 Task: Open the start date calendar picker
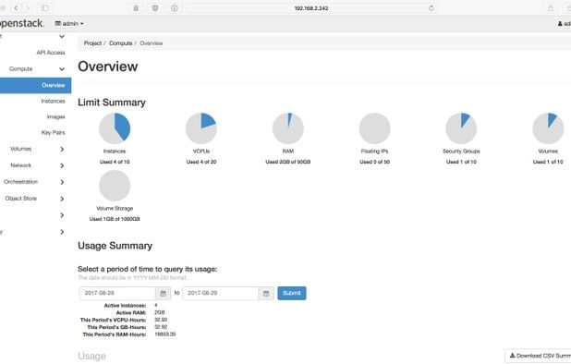pos(164,294)
